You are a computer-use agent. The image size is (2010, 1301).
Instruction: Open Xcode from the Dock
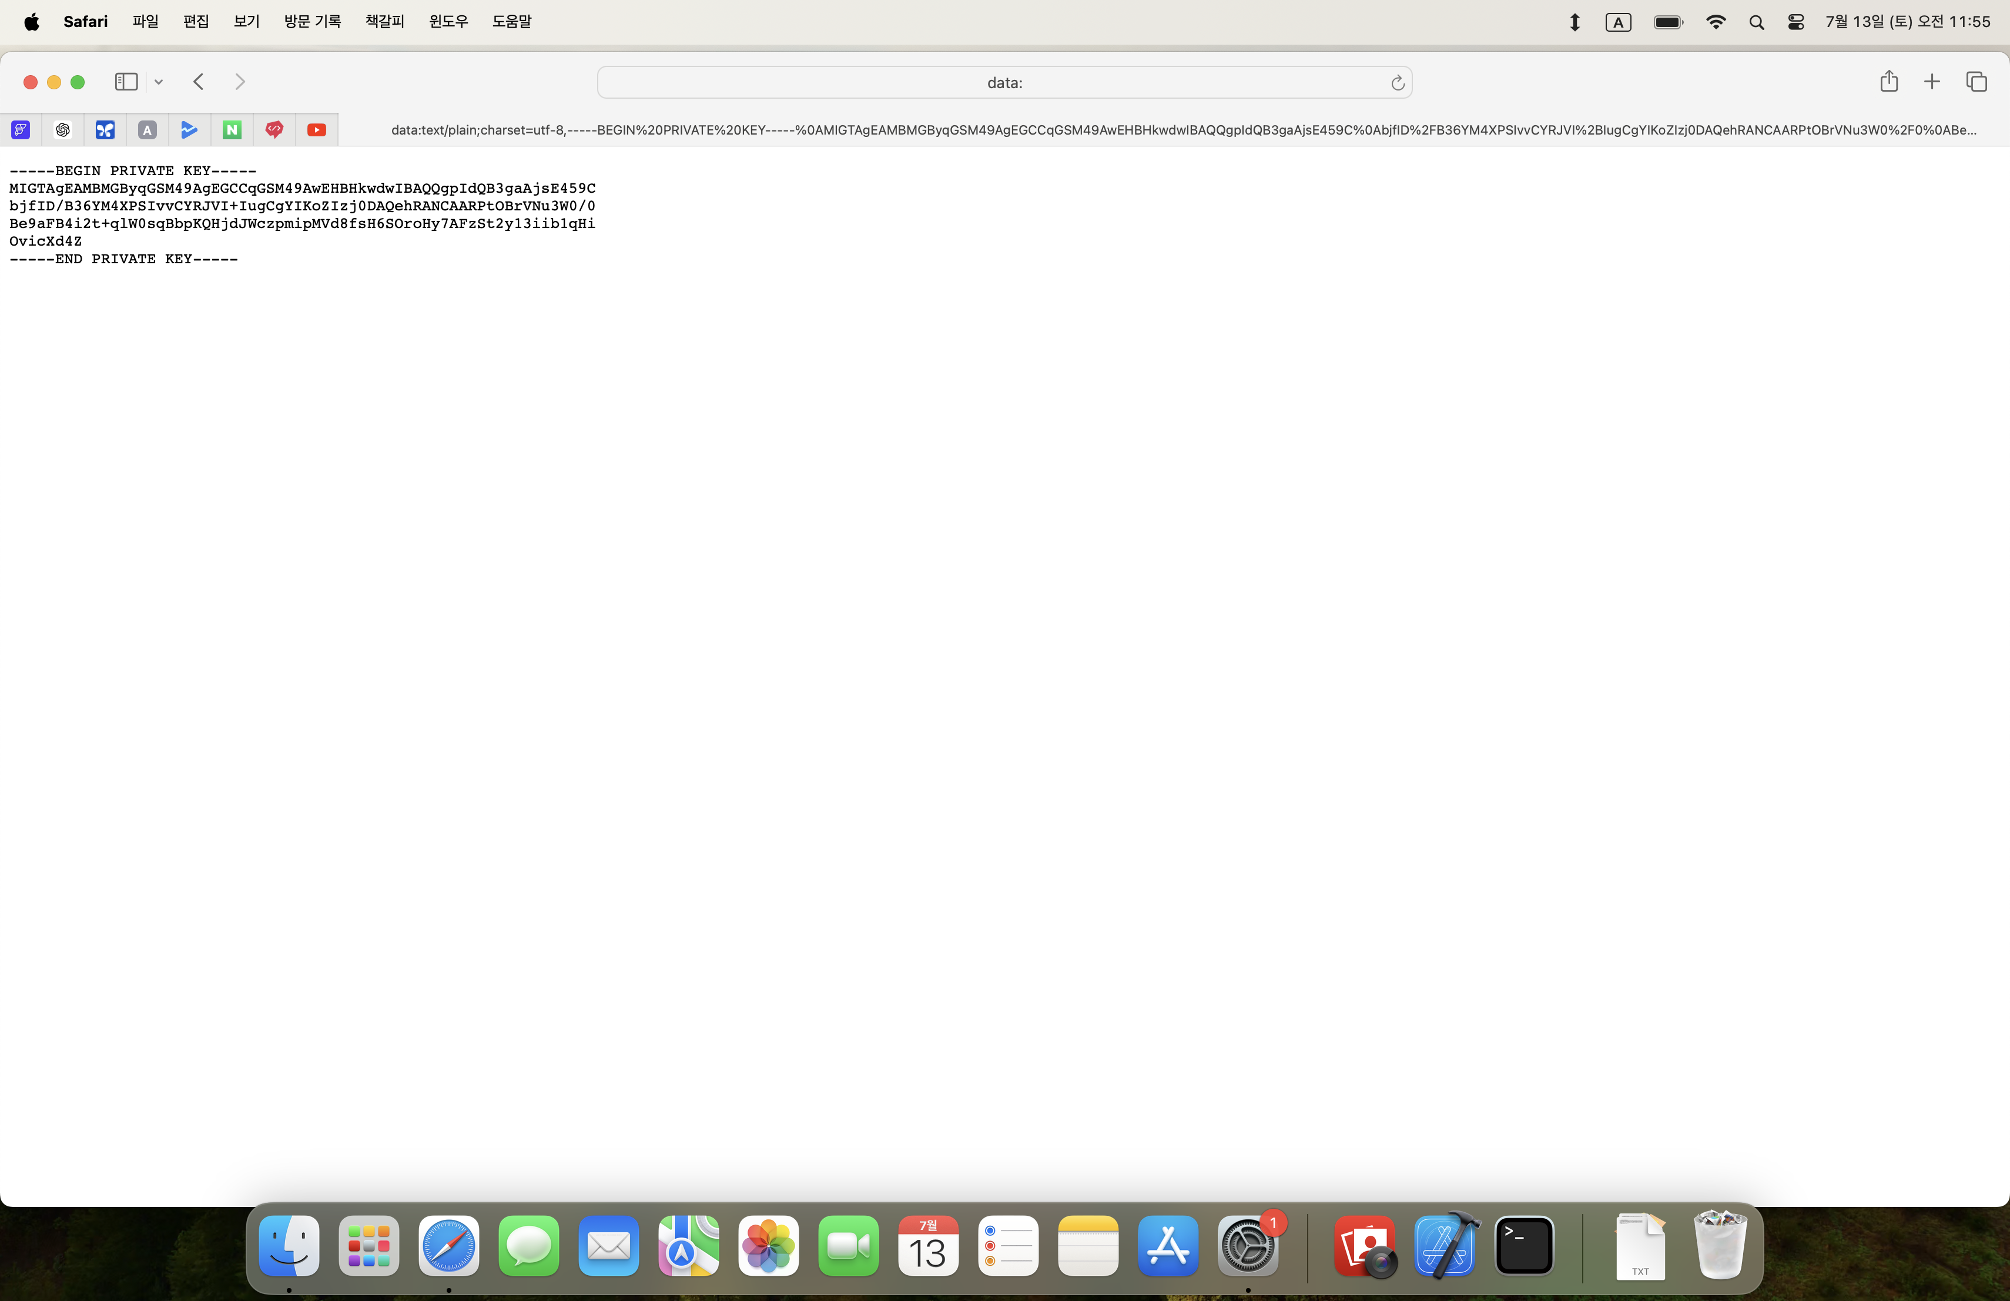point(1445,1245)
